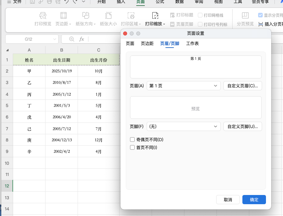Click cell containing 2025/10/19

point(62,71)
